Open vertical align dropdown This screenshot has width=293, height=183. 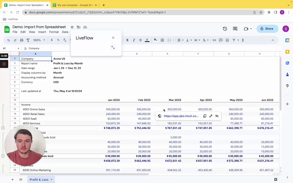(x=189, y=40)
